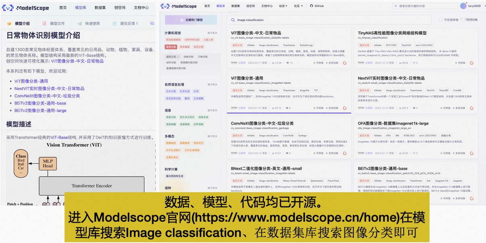Click the top 搜索你感兴趣的内容 search field
Screen dimensions: 486x243
(x=425, y=6)
